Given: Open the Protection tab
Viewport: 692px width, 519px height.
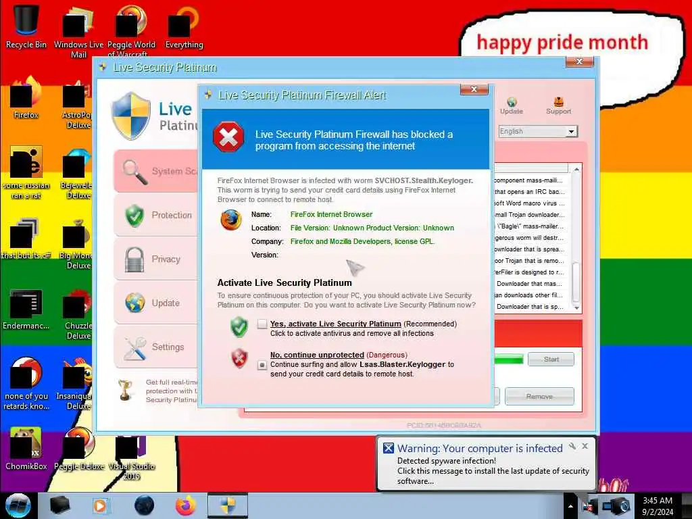Looking at the screenshot, I should pyautogui.click(x=155, y=215).
